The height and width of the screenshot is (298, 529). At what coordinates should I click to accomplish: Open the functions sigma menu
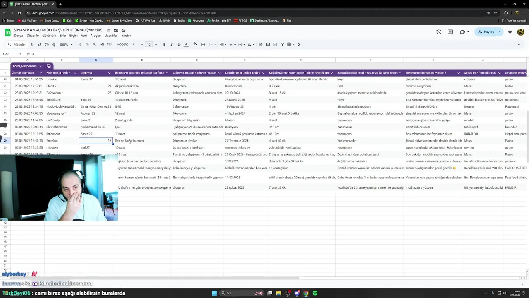299,44
